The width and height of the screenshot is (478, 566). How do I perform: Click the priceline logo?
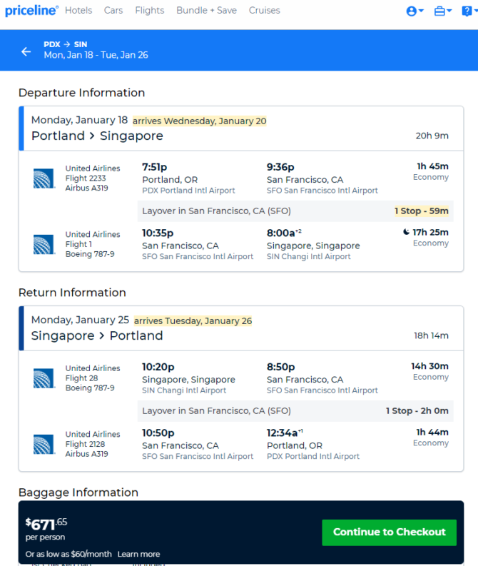(x=31, y=11)
